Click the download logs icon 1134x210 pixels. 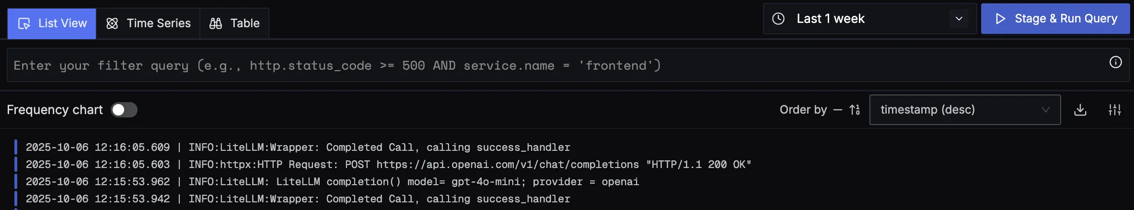point(1080,110)
